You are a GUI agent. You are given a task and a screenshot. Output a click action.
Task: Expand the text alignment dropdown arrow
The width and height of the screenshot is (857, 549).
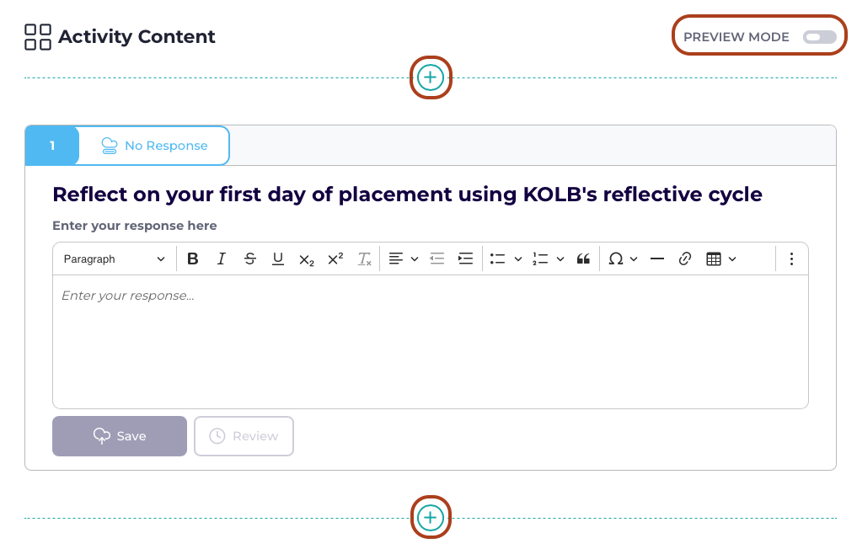pyautogui.click(x=415, y=259)
